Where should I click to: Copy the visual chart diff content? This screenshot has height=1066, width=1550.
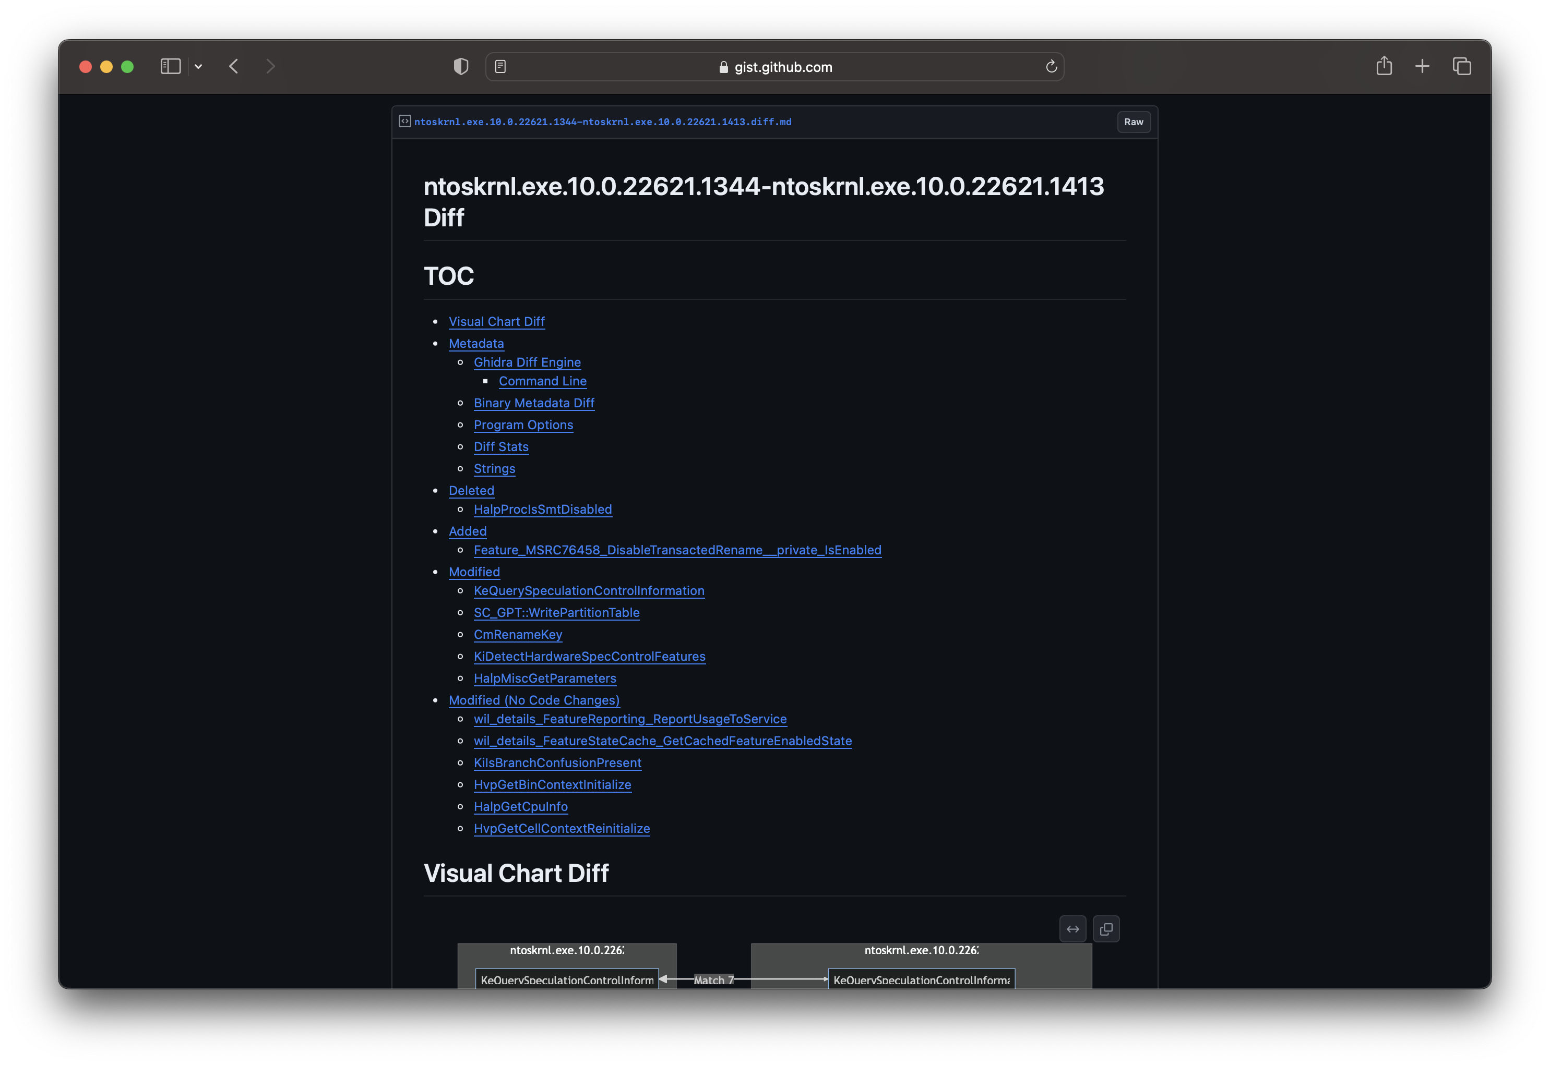1106,928
